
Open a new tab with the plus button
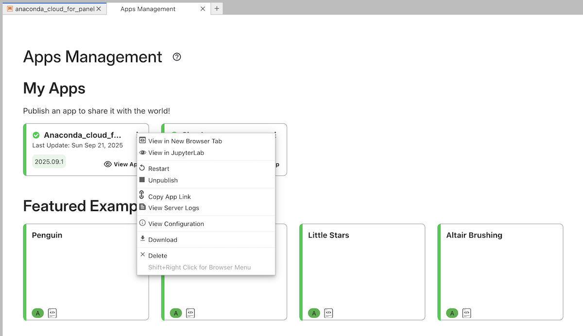(217, 9)
